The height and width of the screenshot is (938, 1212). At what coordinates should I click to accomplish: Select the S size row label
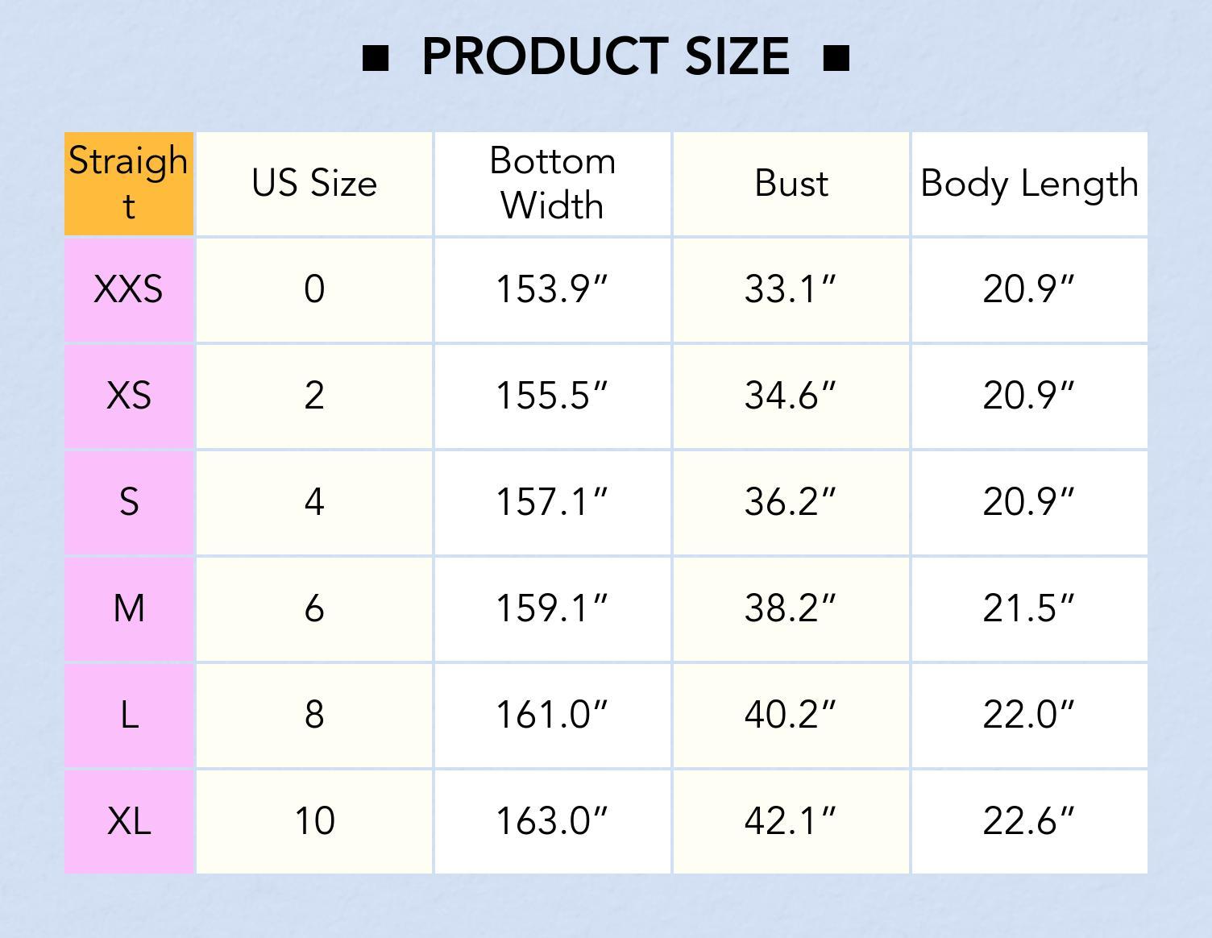(129, 502)
